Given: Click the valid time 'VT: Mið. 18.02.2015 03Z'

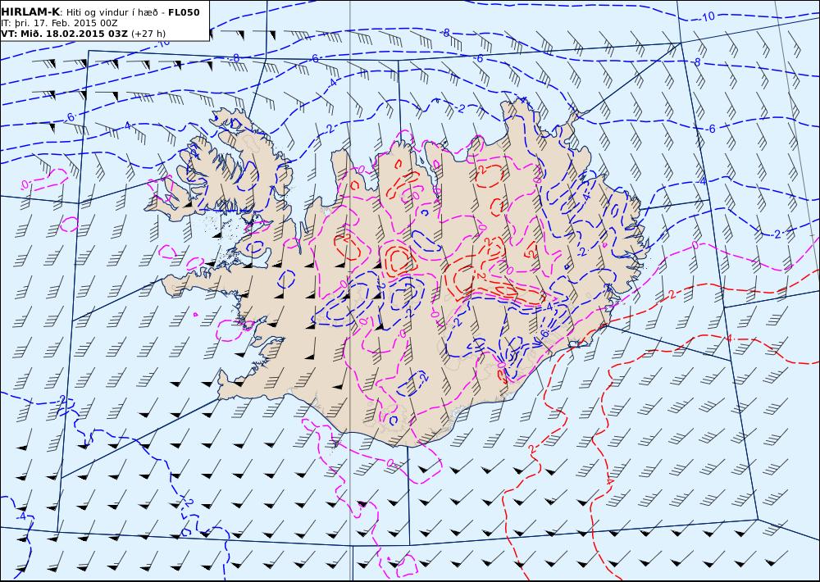Looking at the screenshot, I should click(64, 34).
